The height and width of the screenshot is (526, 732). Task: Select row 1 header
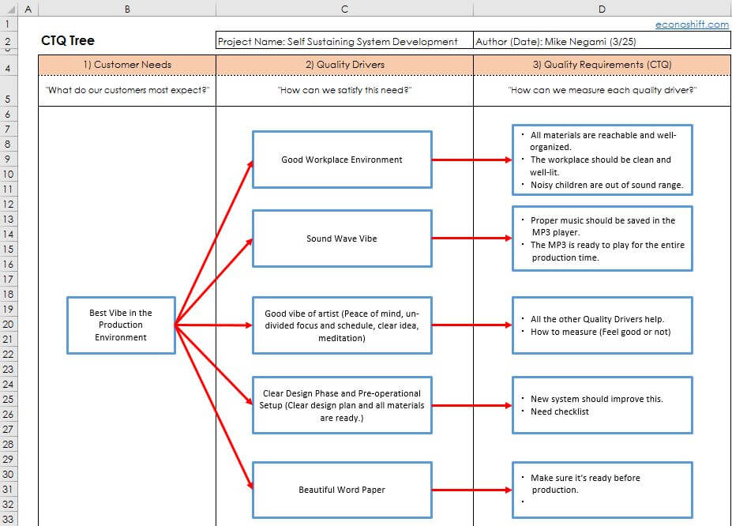click(9, 24)
